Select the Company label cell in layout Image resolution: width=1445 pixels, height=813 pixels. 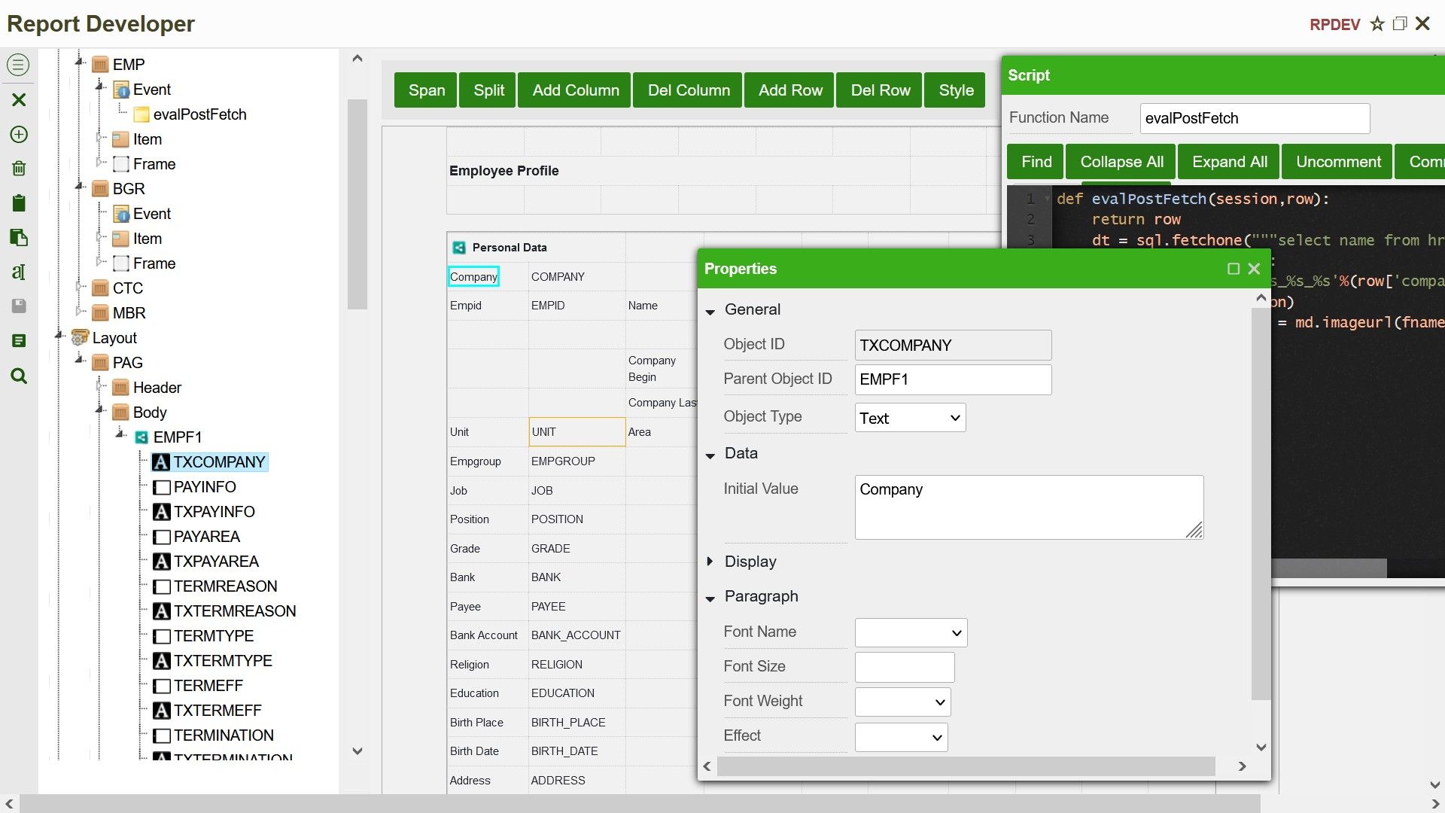click(x=473, y=276)
